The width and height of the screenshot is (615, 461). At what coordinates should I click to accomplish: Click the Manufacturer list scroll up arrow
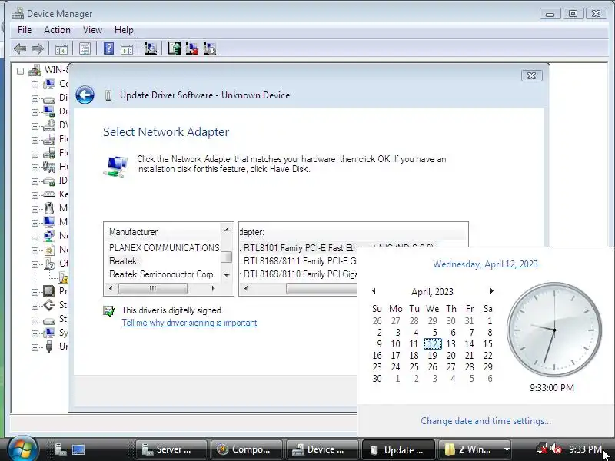tap(226, 230)
